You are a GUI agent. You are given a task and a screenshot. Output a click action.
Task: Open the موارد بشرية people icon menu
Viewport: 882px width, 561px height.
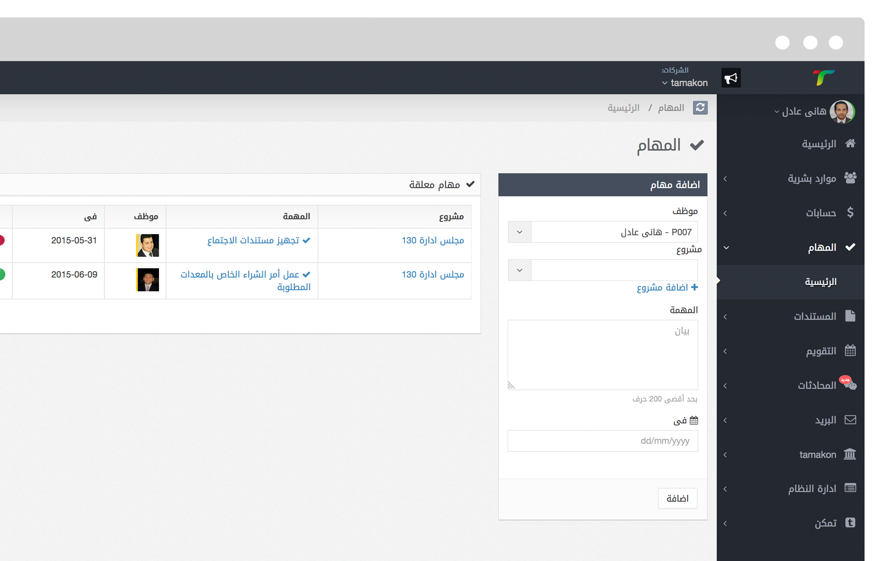850,178
